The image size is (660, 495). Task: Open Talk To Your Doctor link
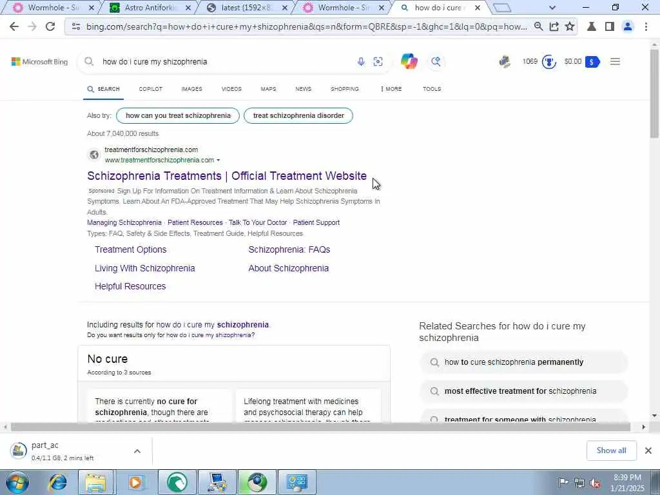[258, 222]
